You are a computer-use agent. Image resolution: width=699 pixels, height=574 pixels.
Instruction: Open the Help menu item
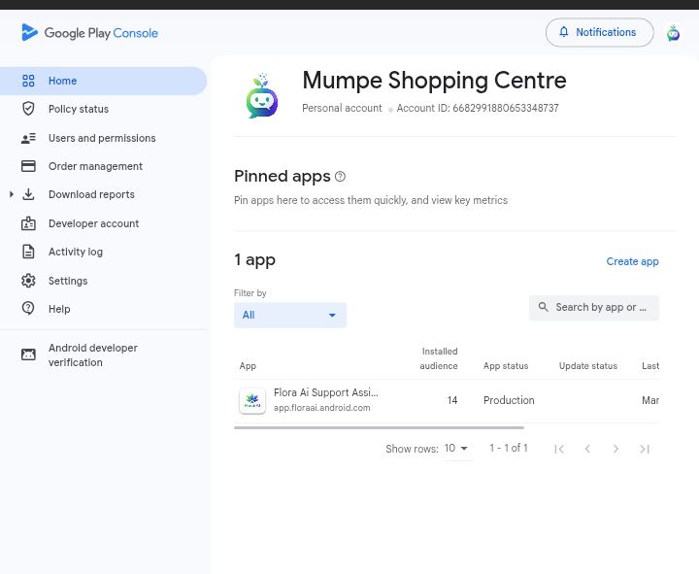pyautogui.click(x=59, y=309)
